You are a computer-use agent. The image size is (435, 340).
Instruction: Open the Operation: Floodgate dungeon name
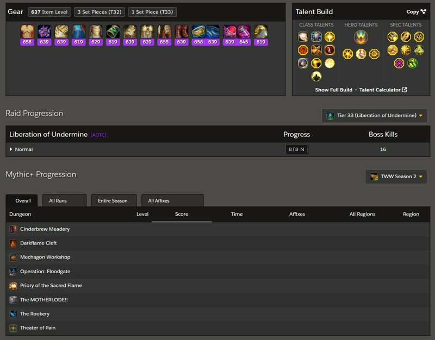45,272
